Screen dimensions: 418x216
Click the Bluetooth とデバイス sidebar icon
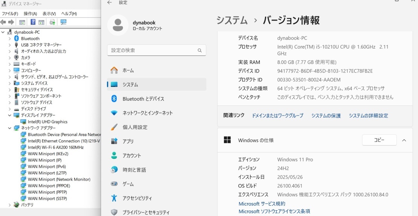tap(114, 99)
